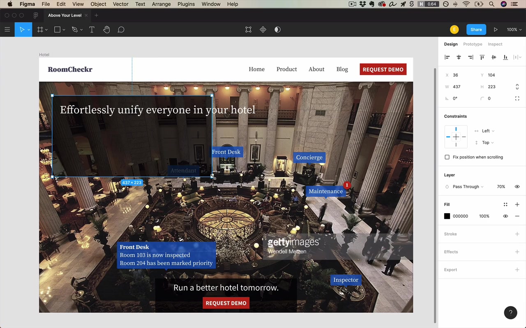Click the black fill color swatch

coord(447,216)
